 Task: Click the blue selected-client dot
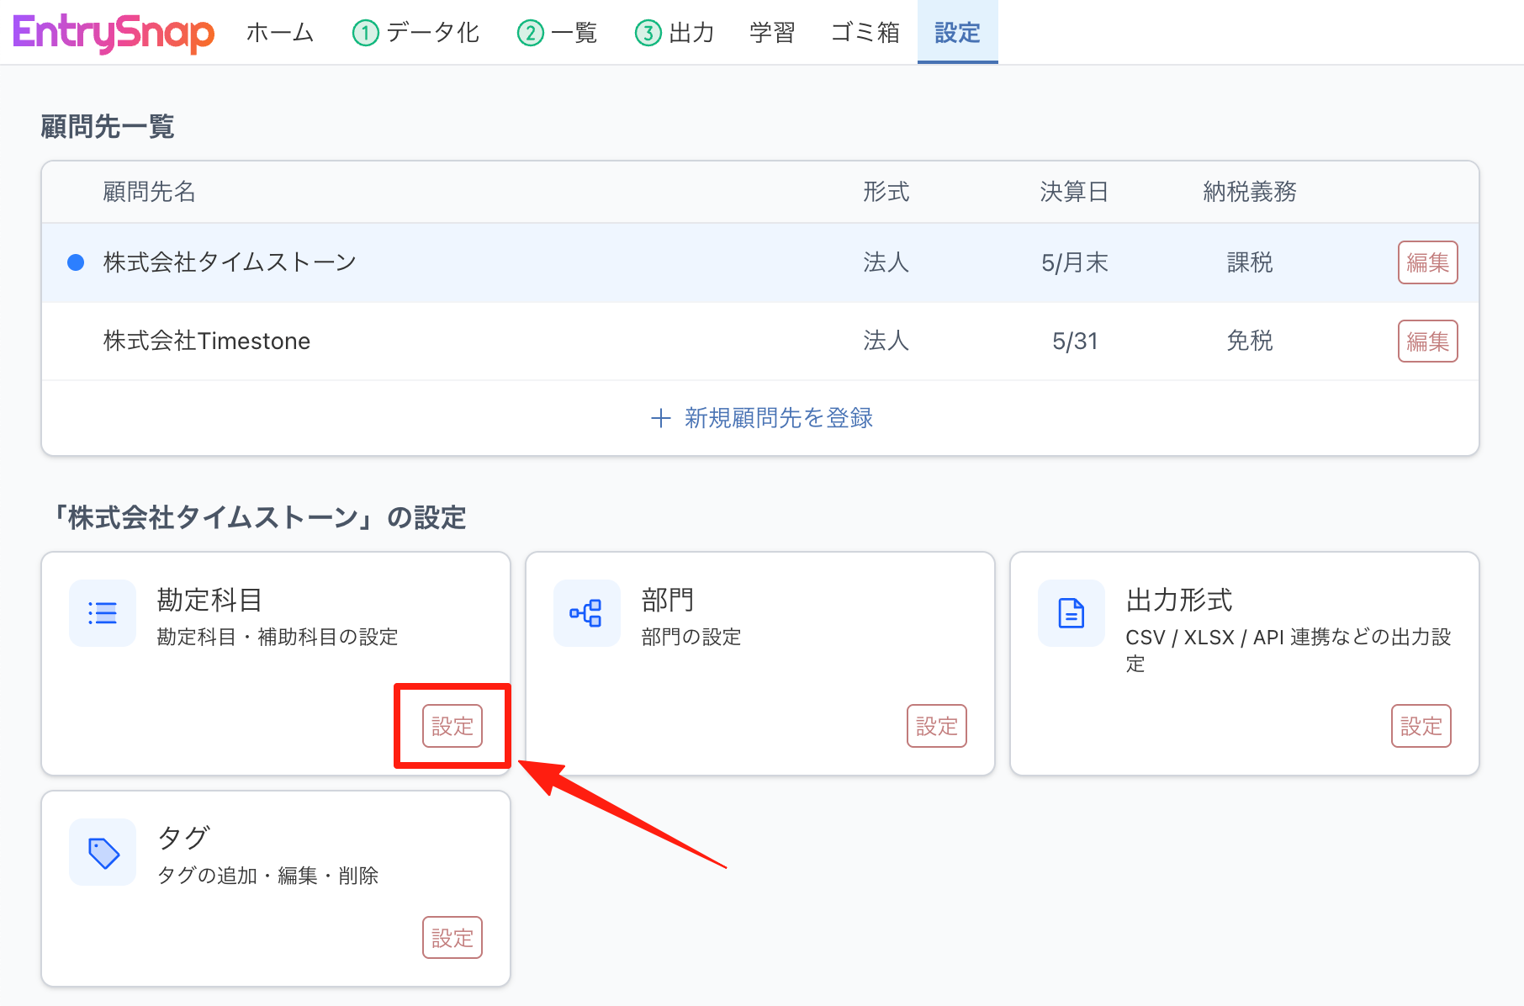pos(76,262)
